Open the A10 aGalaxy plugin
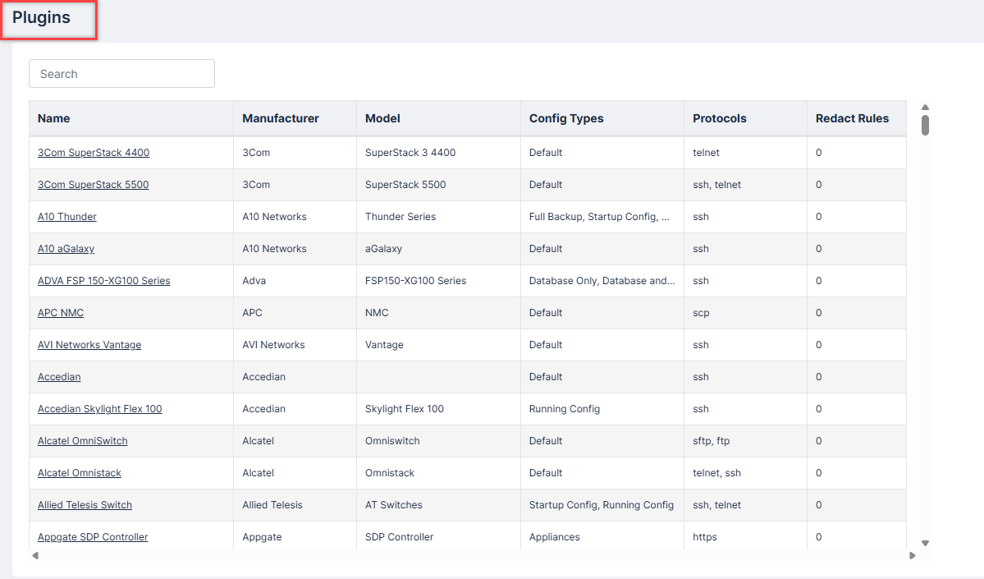 click(x=66, y=249)
